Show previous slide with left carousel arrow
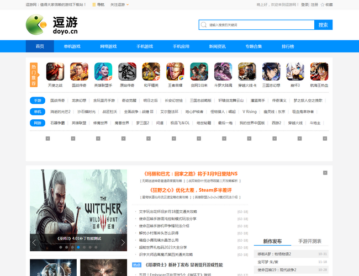The height and width of the screenshot is (276, 359). (34, 242)
